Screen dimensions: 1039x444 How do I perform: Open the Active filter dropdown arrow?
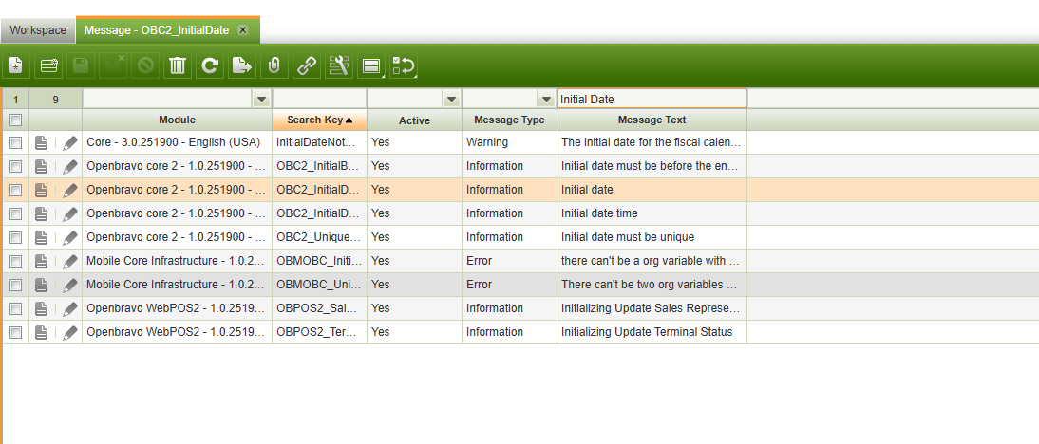point(452,100)
